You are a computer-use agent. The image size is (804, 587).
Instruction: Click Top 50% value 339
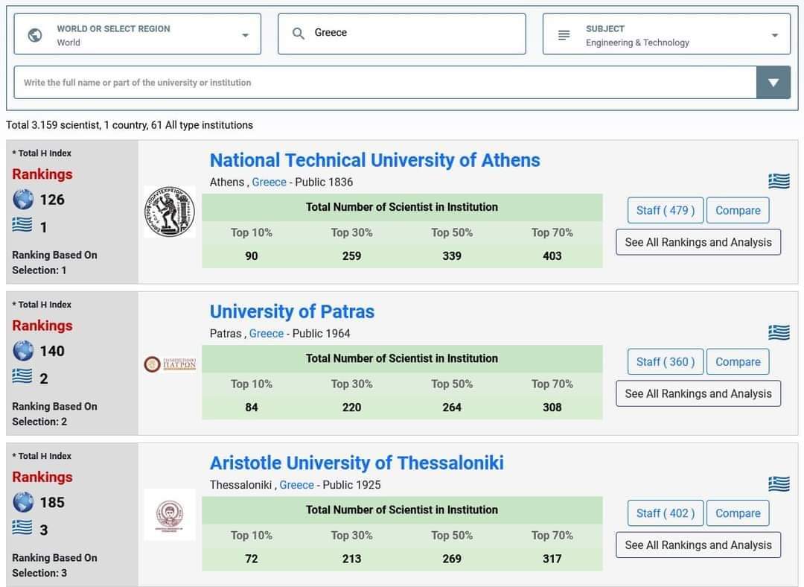[452, 256]
